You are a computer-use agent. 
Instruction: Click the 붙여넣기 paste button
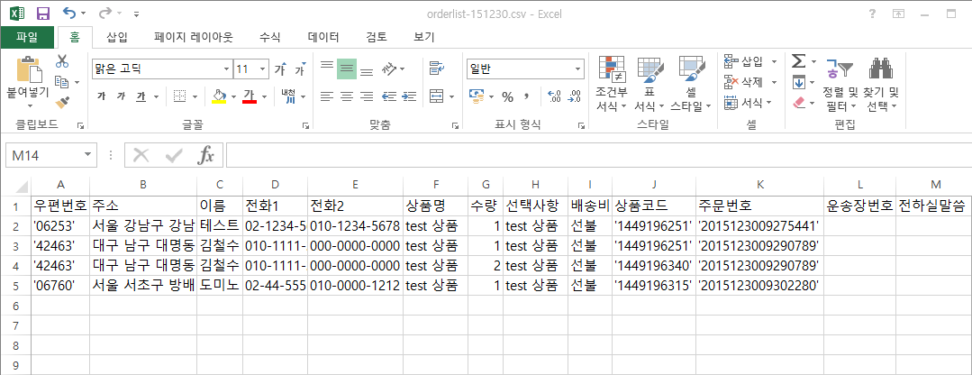click(x=28, y=78)
